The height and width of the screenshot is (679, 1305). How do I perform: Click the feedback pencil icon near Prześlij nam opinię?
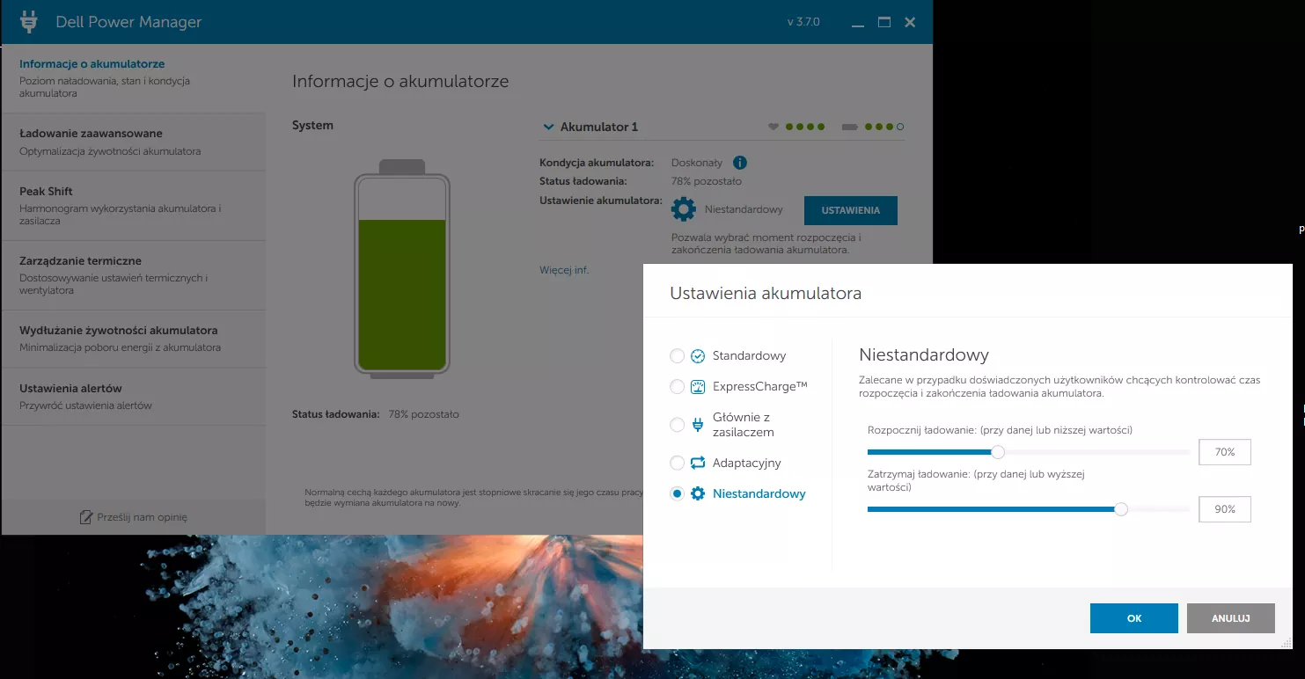pos(86,517)
